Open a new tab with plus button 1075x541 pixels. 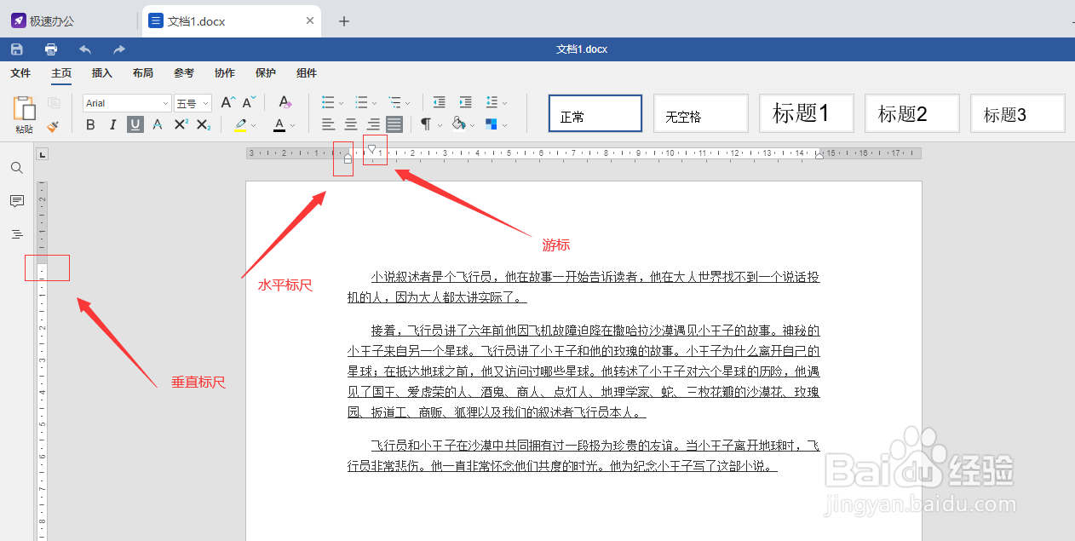(344, 21)
